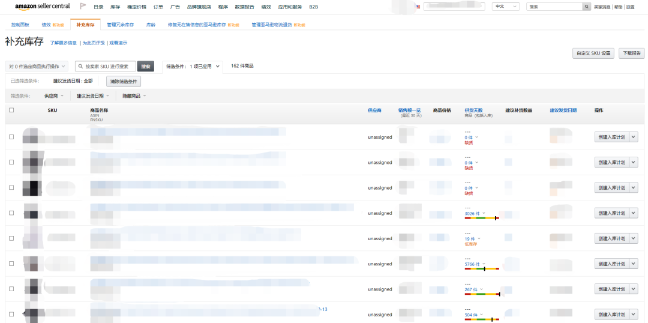
Task: Click the flag icon beside the logo
Action: [x=82, y=7]
